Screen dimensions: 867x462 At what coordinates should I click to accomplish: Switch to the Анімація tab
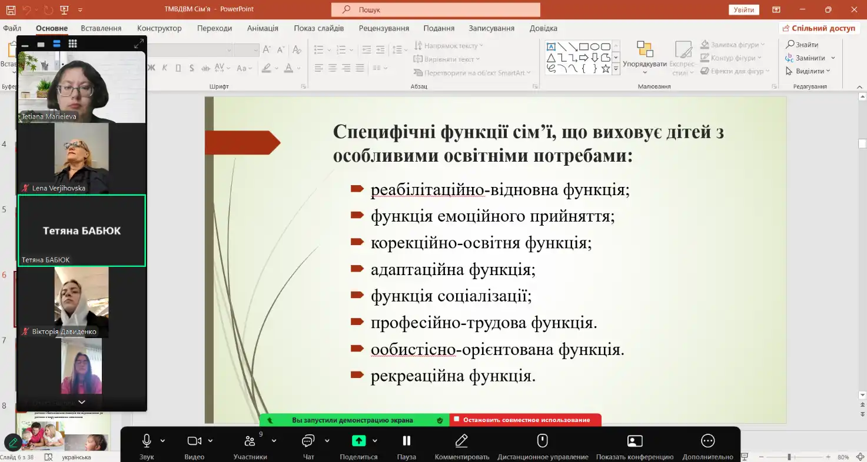click(x=263, y=28)
